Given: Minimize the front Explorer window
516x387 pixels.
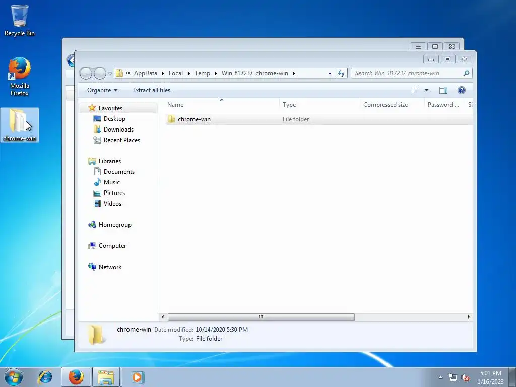Looking at the screenshot, I should click(x=431, y=59).
